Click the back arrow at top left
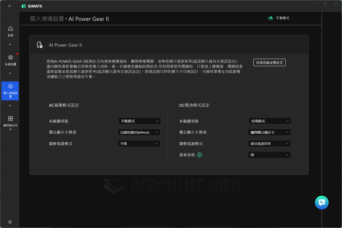 click(10, 6)
